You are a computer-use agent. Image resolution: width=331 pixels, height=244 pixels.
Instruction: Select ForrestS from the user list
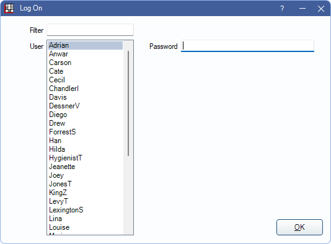[x=86, y=132]
